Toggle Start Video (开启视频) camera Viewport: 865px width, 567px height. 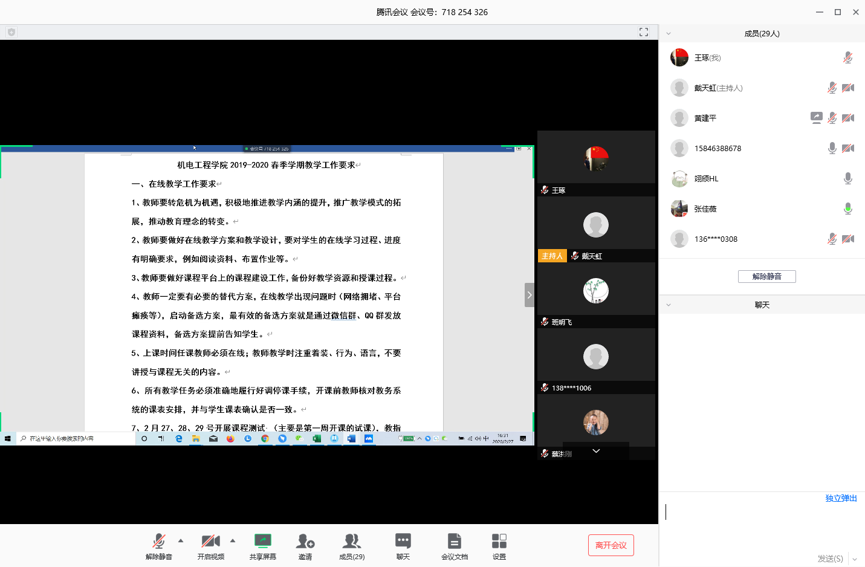coord(210,541)
